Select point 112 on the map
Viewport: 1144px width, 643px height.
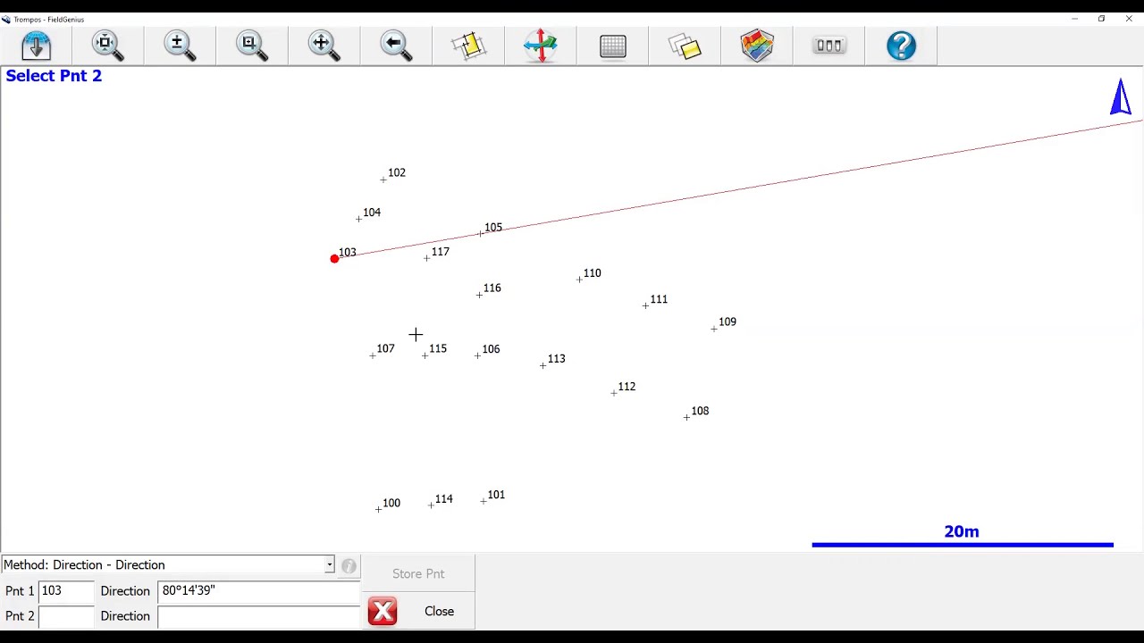pyautogui.click(x=614, y=393)
